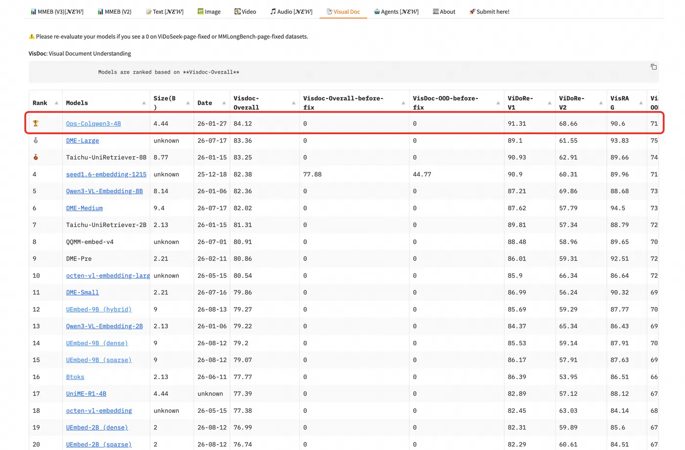Viewport: 685px width, 450px height.
Task: Click QQMM-embed-v4 model name
Action: (x=90, y=242)
